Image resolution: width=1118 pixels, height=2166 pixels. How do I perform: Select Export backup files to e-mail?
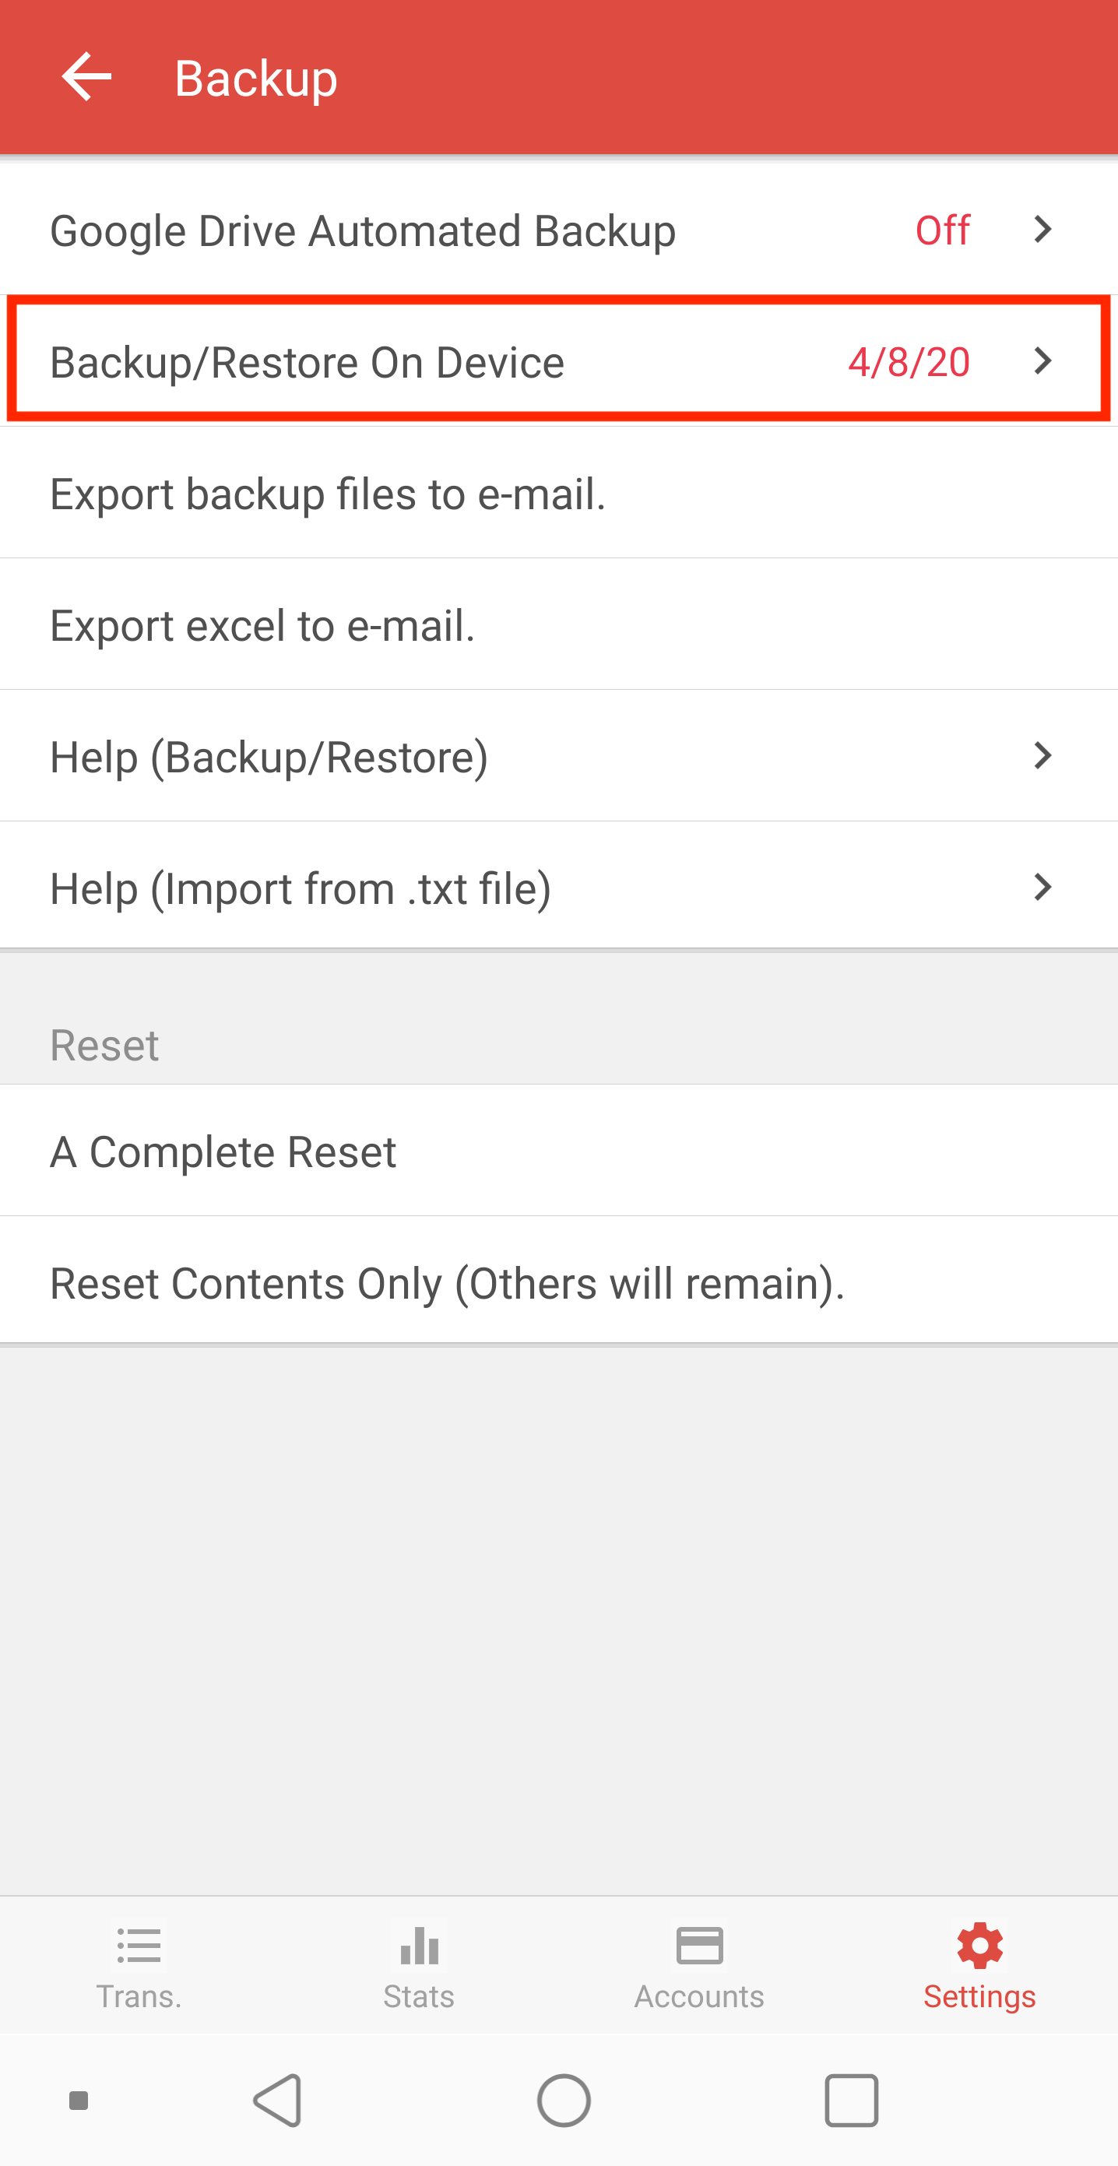pos(559,493)
